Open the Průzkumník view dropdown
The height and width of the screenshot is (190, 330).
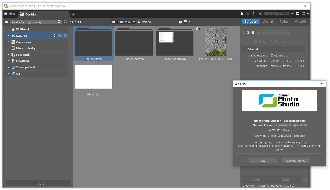click(x=123, y=22)
